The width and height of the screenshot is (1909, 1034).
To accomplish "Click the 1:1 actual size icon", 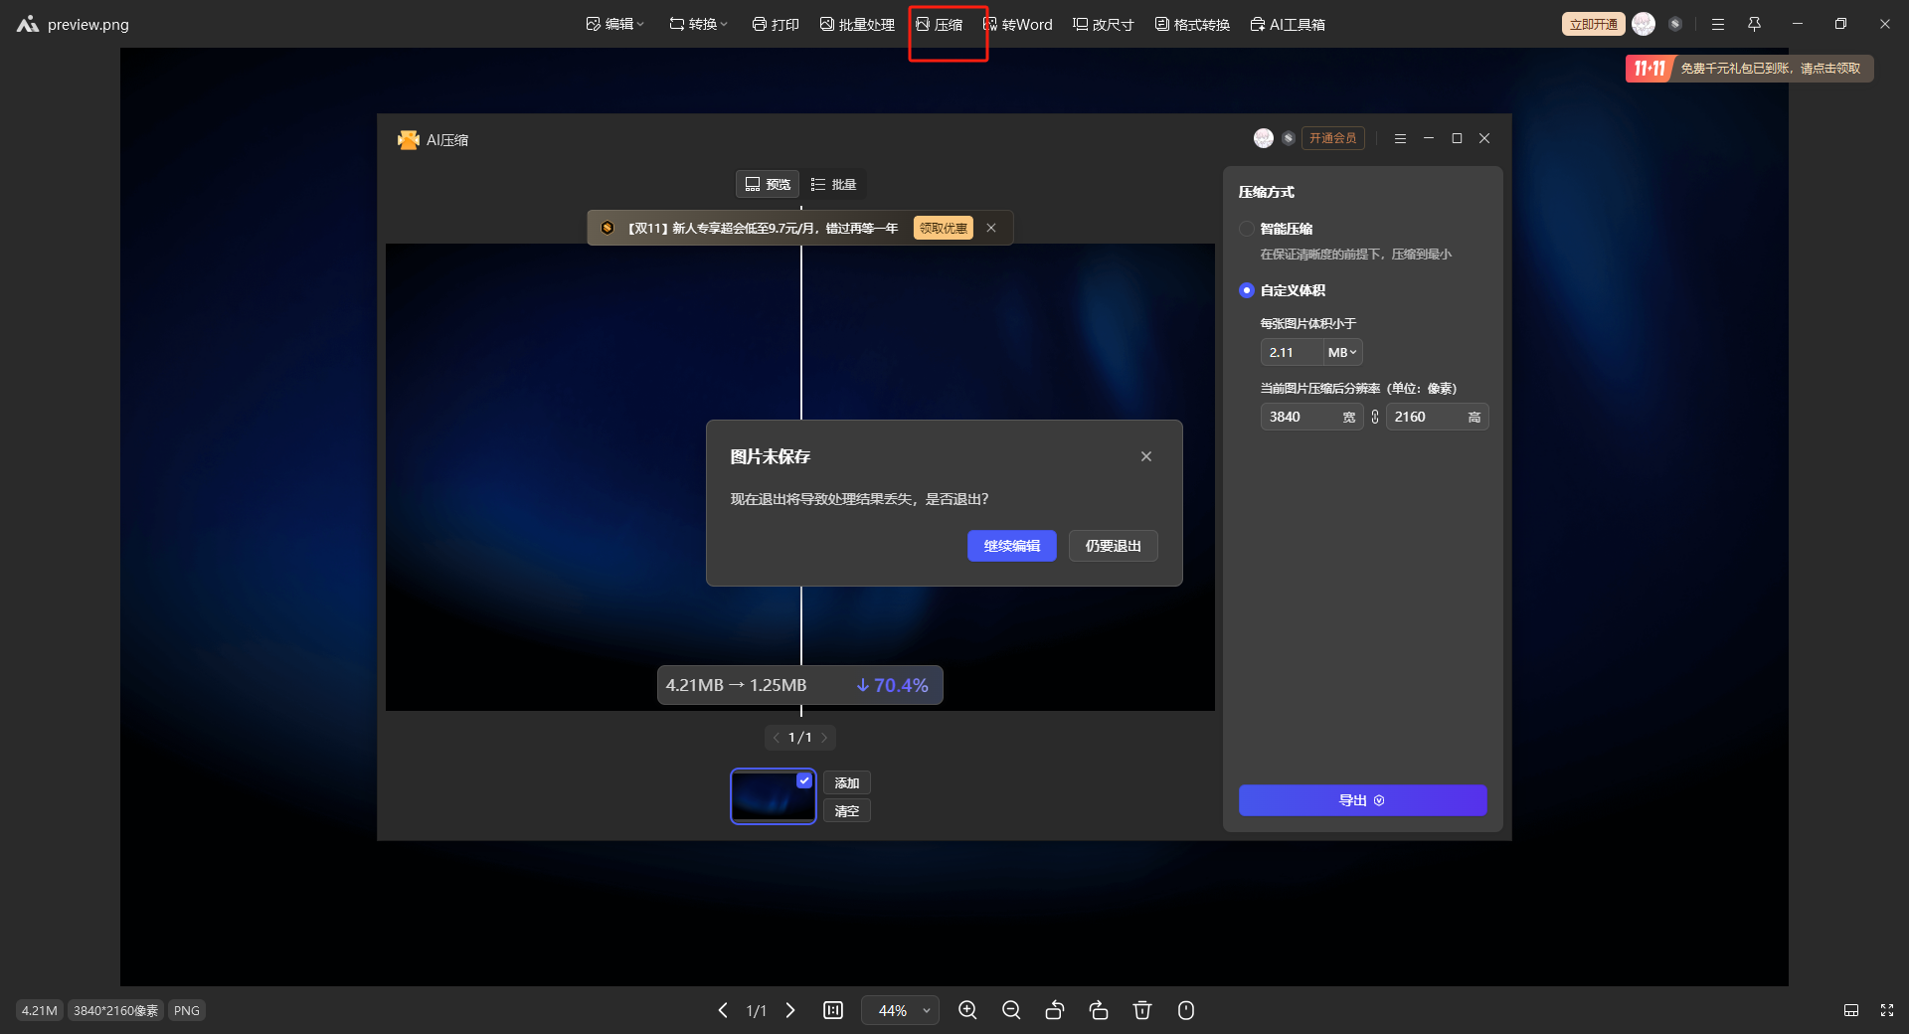I will pos(833,1010).
